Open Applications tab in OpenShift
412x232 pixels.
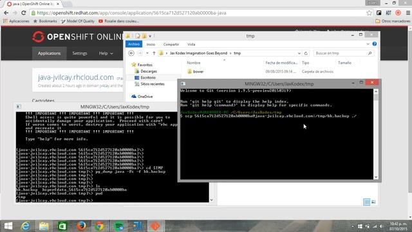pos(49,53)
